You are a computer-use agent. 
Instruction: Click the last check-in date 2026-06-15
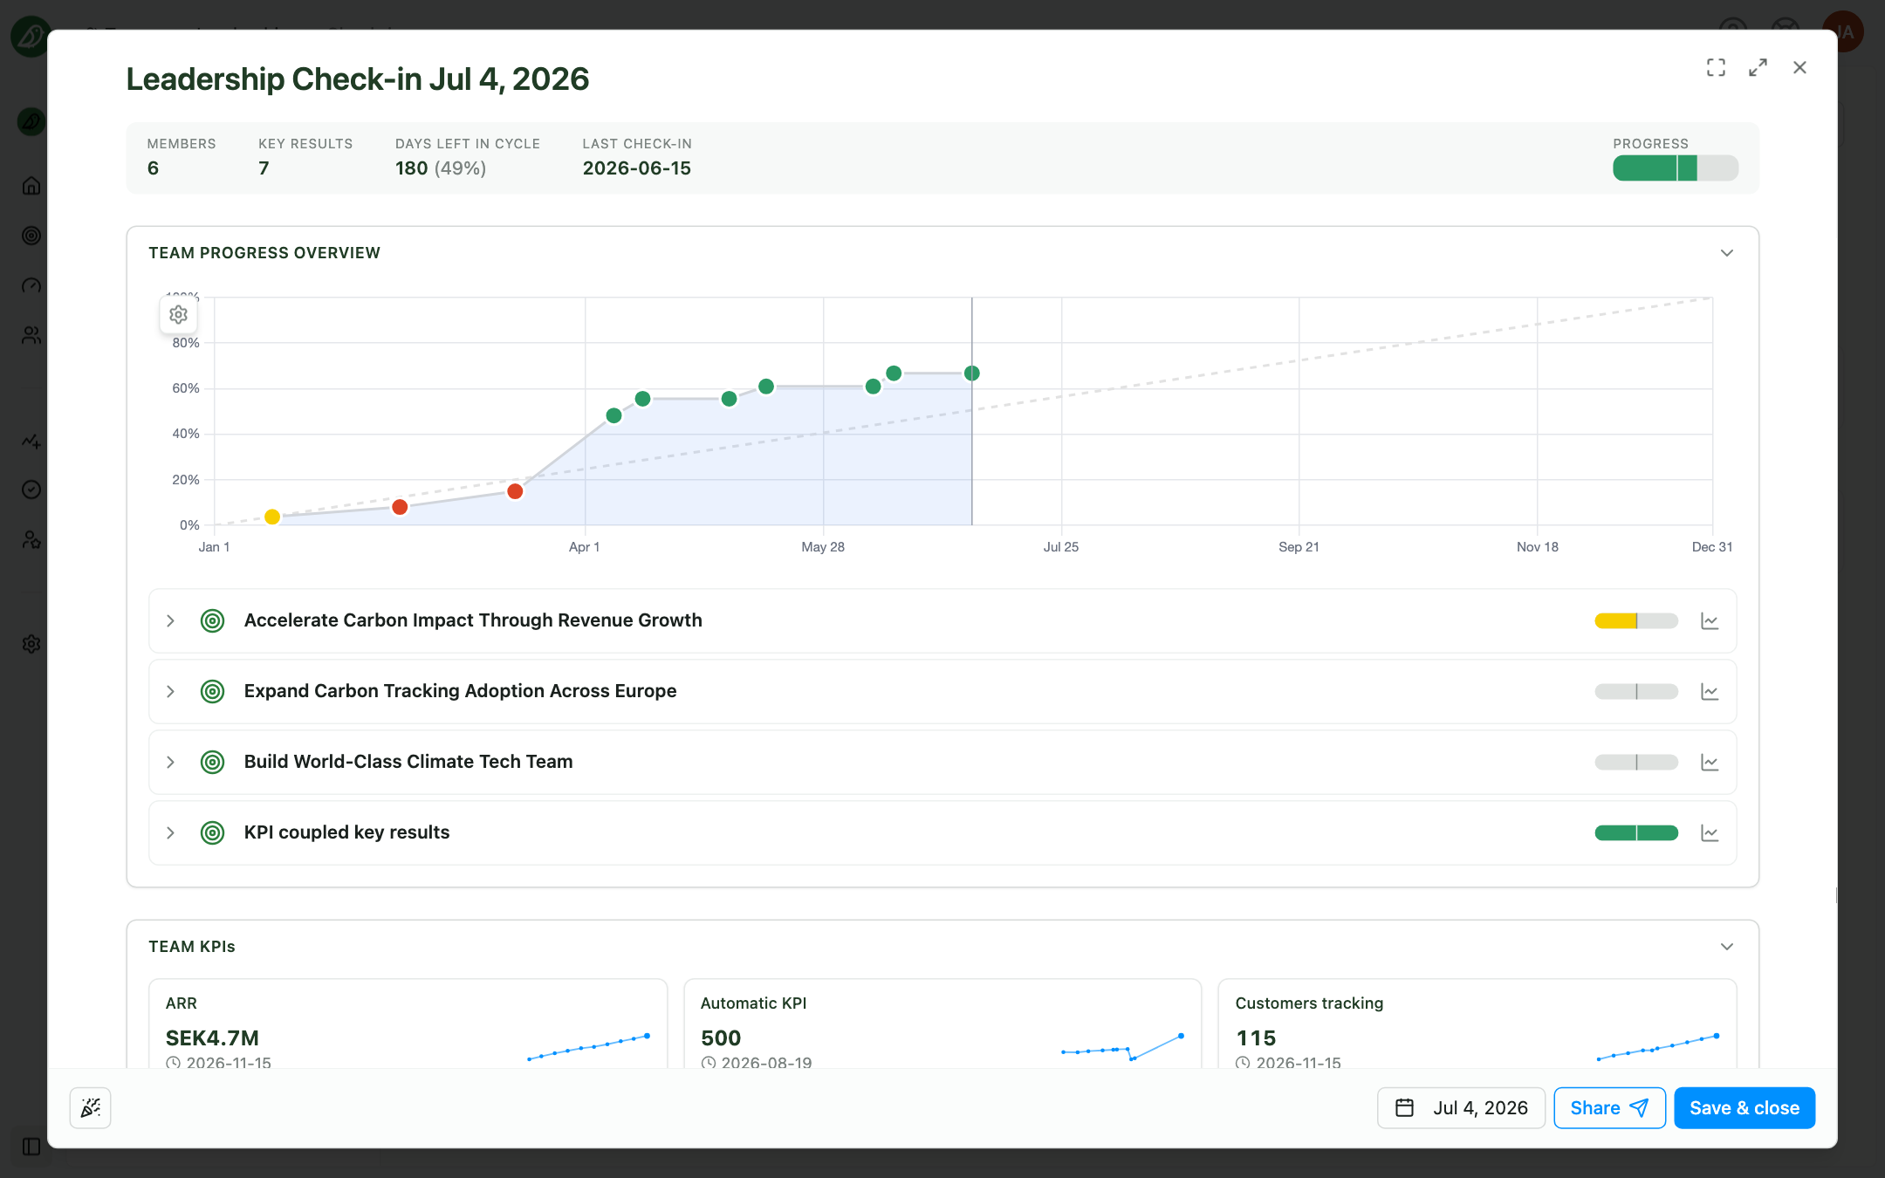(x=636, y=168)
